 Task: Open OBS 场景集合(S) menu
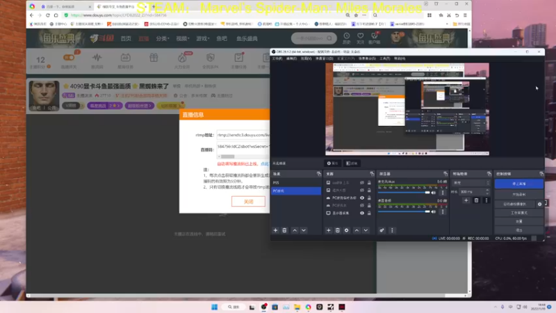(x=367, y=58)
